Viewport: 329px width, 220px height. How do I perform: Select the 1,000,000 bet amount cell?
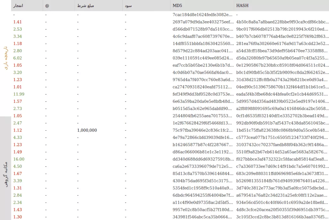tap(87, 130)
